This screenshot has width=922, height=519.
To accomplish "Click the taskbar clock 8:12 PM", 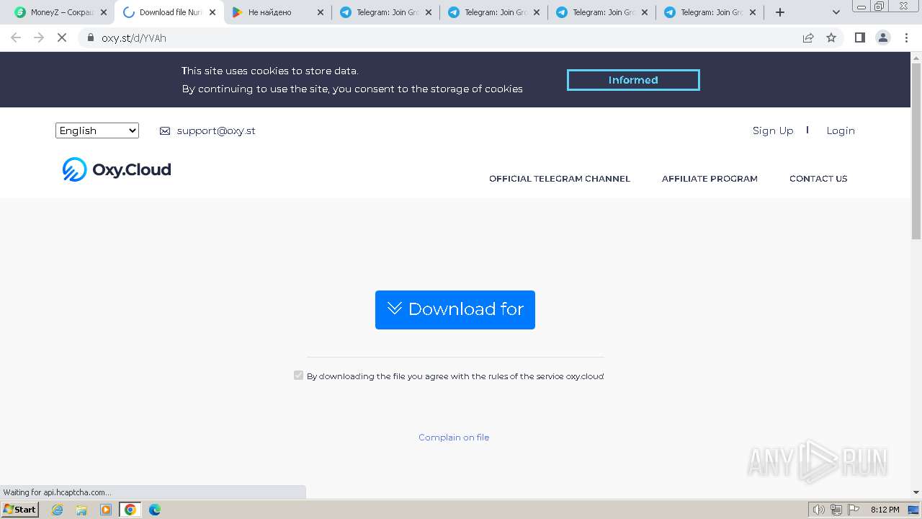I will [x=885, y=510].
